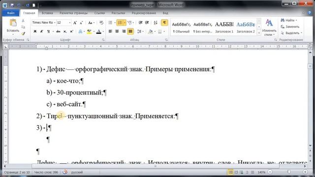Open Paragraph dialog launcher (Абзац)
The image size is (315, 177).
coord(166,40)
